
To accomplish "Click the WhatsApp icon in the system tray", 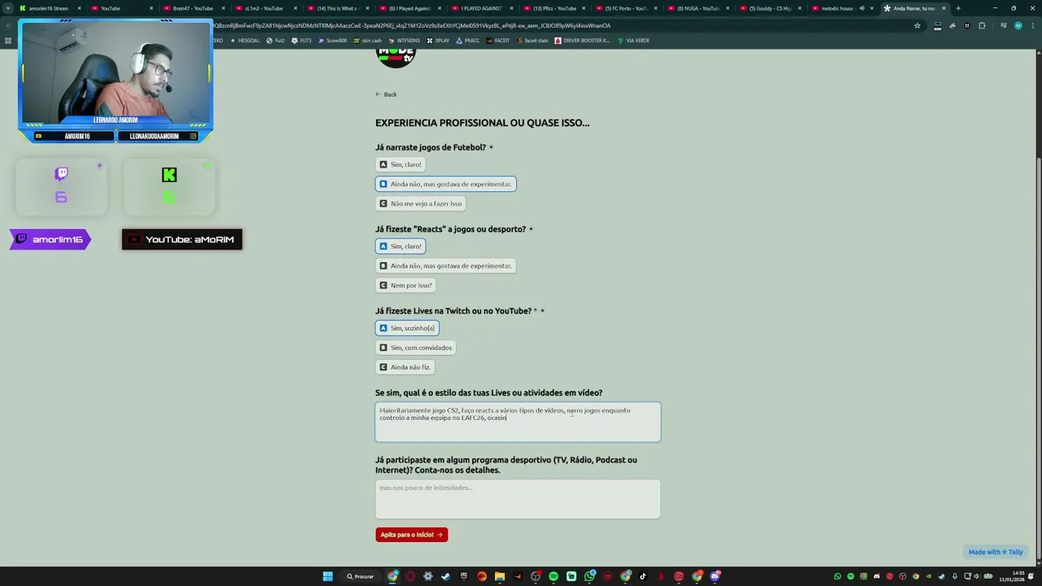I will click(838, 576).
